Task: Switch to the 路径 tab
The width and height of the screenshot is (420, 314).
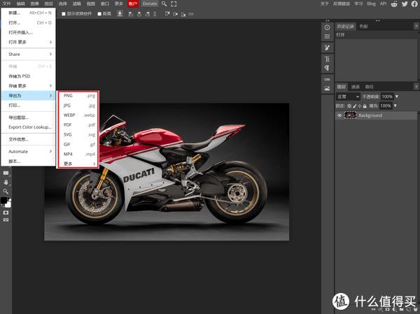Action: pyautogui.click(x=369, y=87)
